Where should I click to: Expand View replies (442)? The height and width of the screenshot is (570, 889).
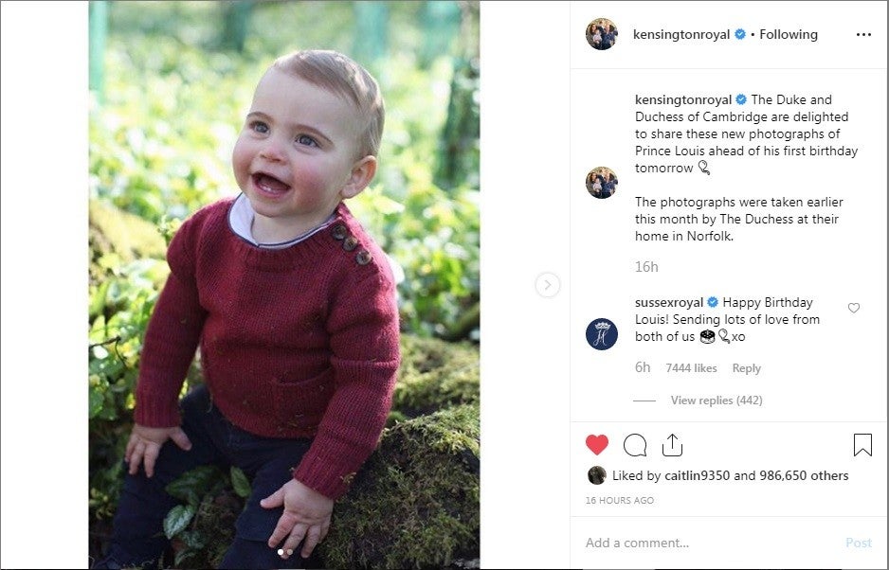[x=716, y=401]
